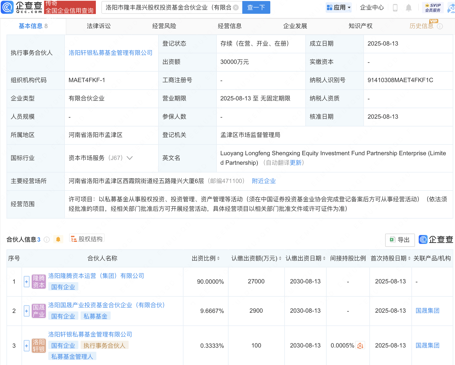
Task: Open 企业中心
Action: pos(372,8)
